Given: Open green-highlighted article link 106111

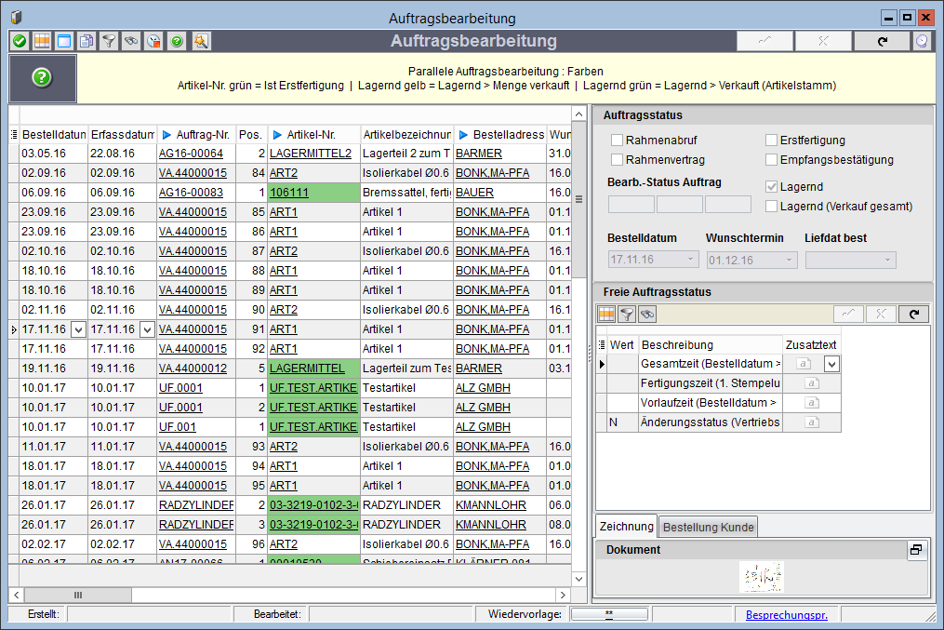Looking at the screenshot, I should [289, 193].
